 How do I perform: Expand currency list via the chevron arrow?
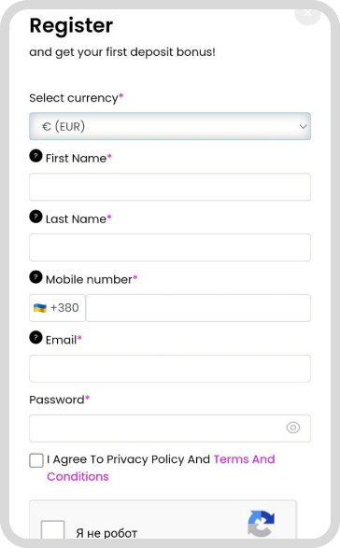[x=303, y=127]
